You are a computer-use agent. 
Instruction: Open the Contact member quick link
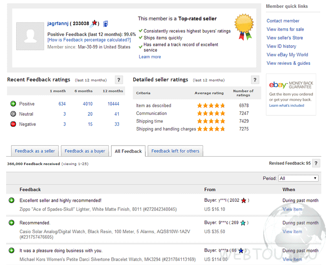[x=283, y=21]
